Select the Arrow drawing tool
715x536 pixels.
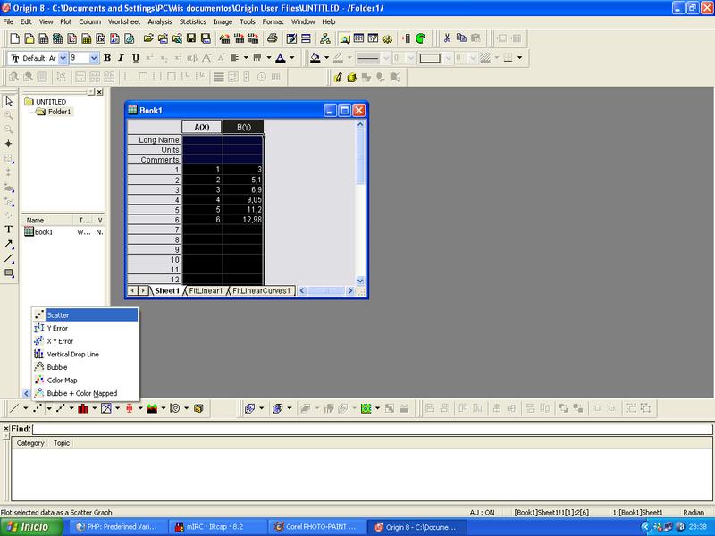tap(9, 244)
